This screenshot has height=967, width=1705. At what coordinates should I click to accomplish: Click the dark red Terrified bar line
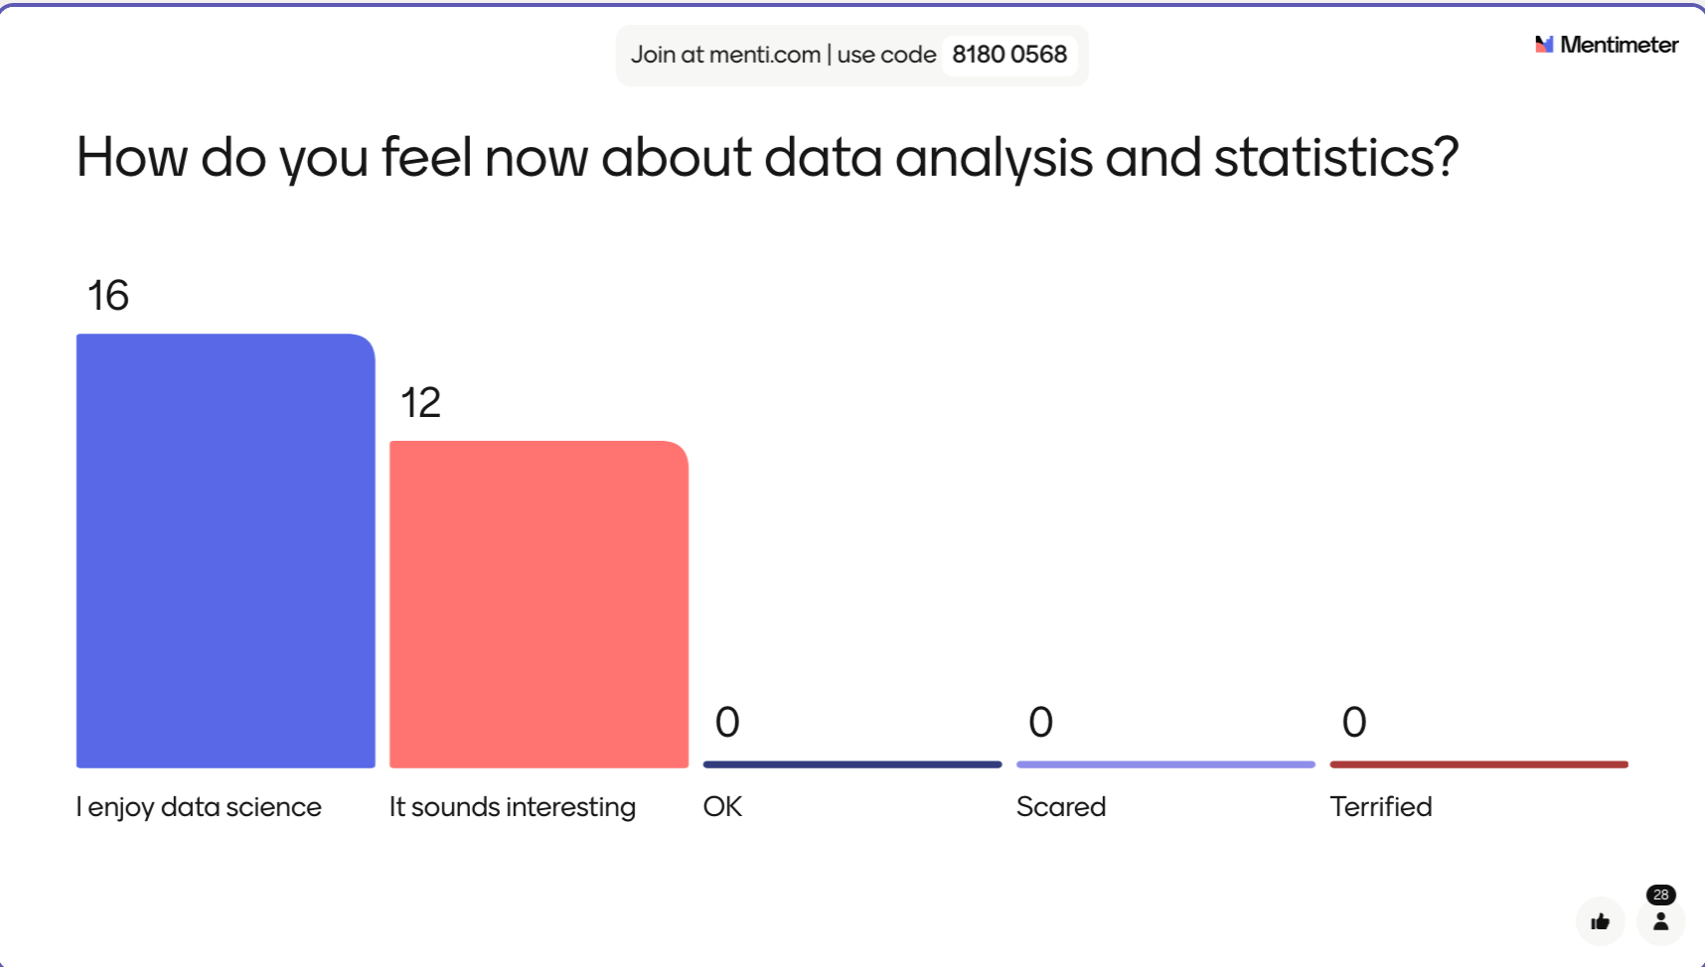(1478, 764)
